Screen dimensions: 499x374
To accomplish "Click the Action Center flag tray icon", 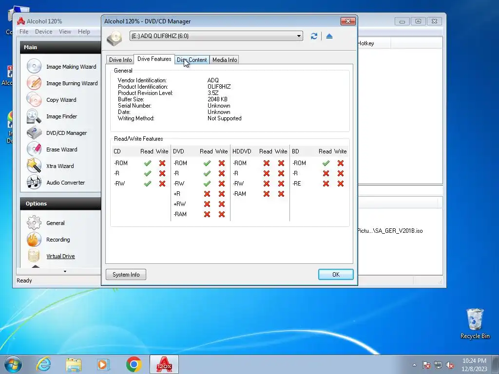I will pos(426,365).
